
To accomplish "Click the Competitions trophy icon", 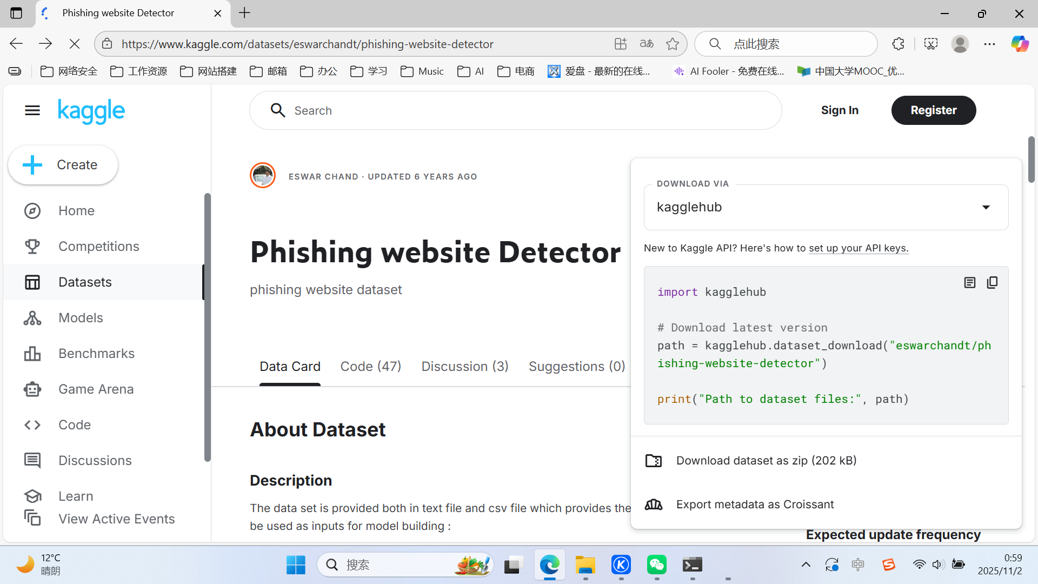I will pos(32,247).
